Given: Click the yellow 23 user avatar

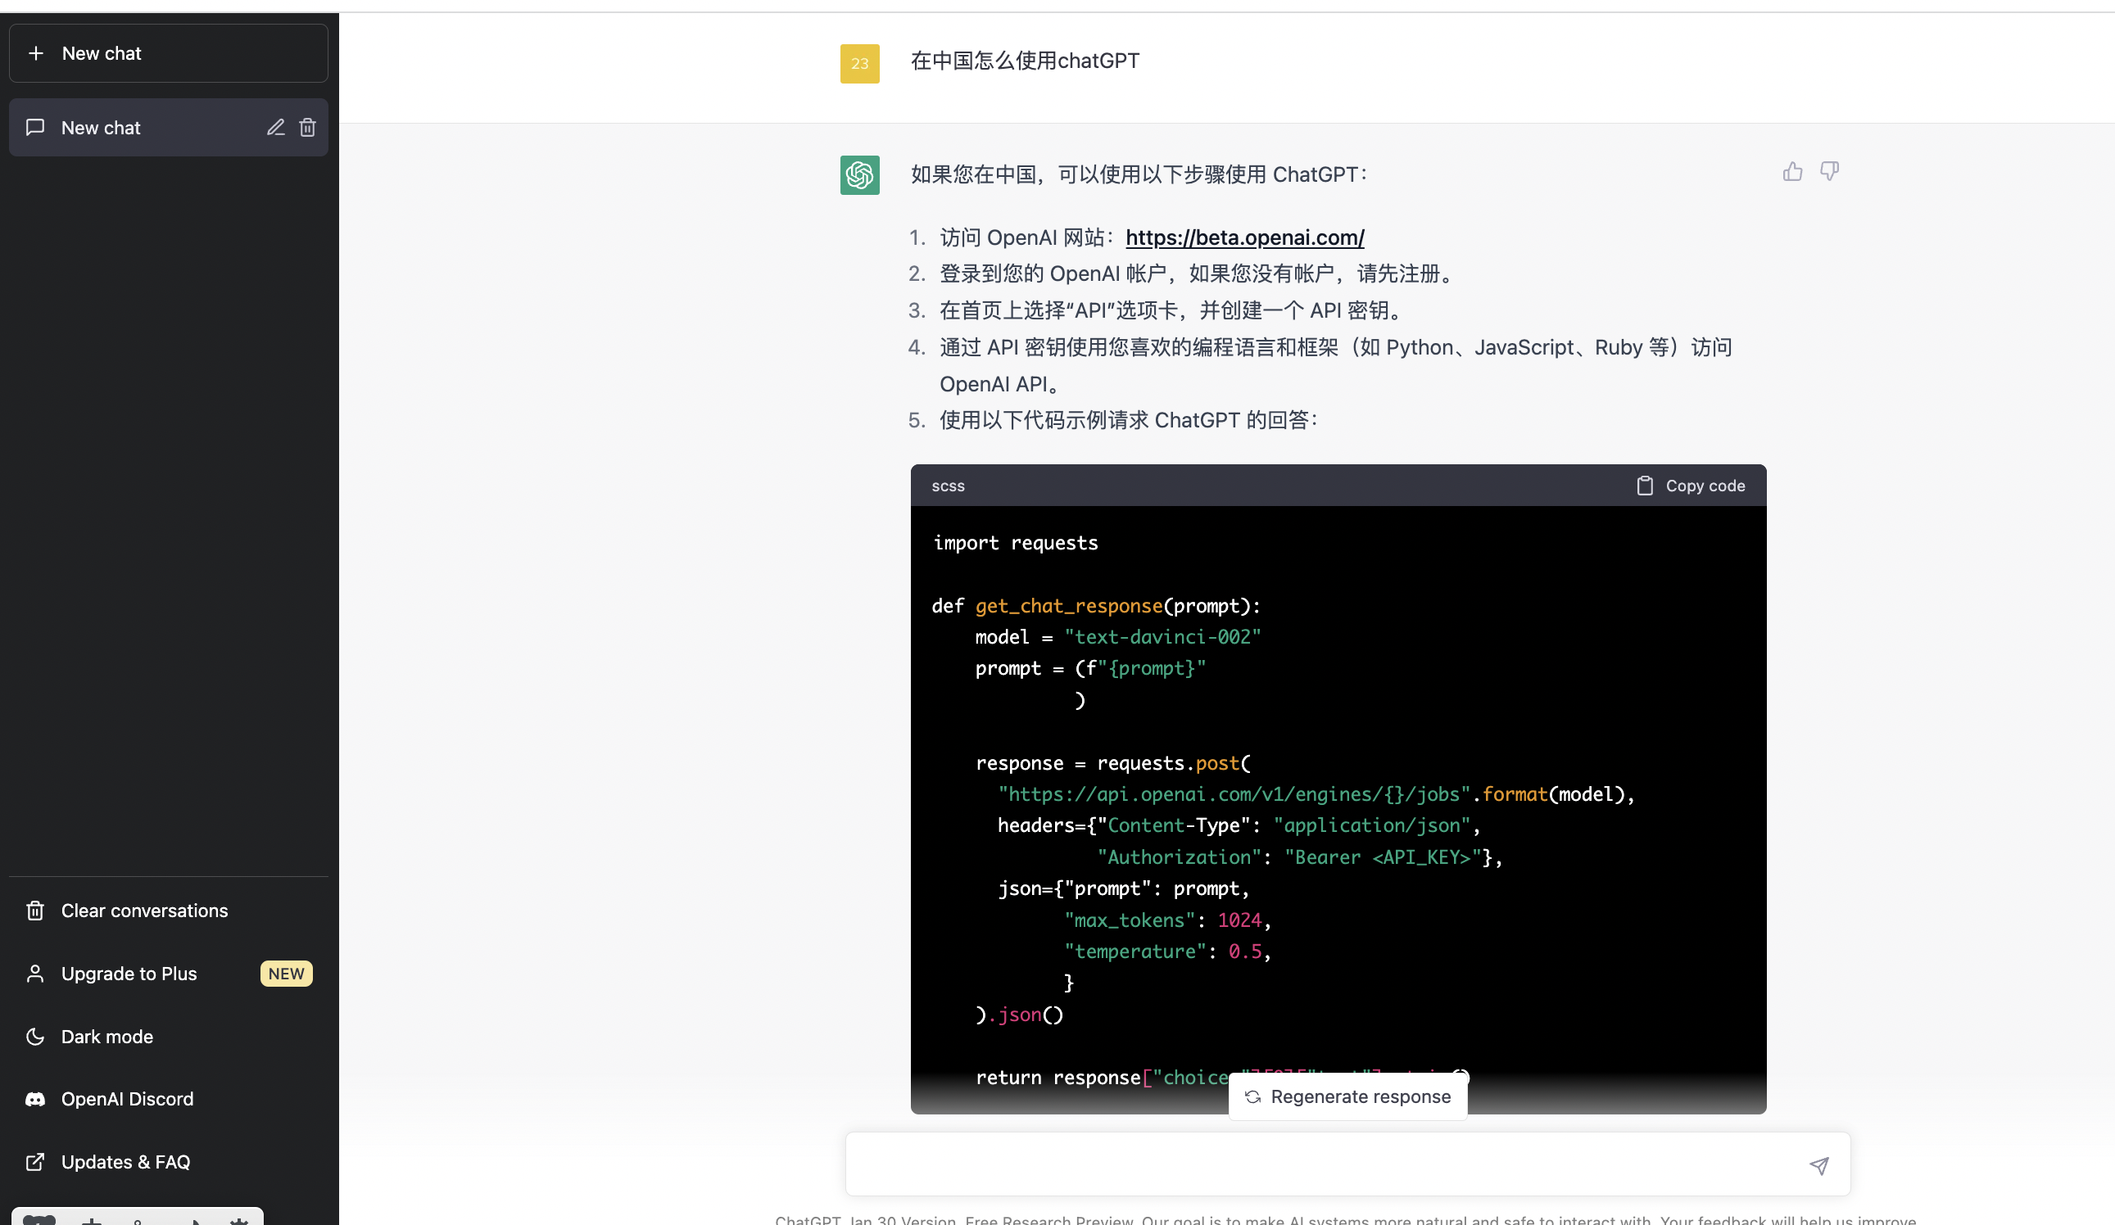Looking at the screenshot, I should tap(859, 64).
